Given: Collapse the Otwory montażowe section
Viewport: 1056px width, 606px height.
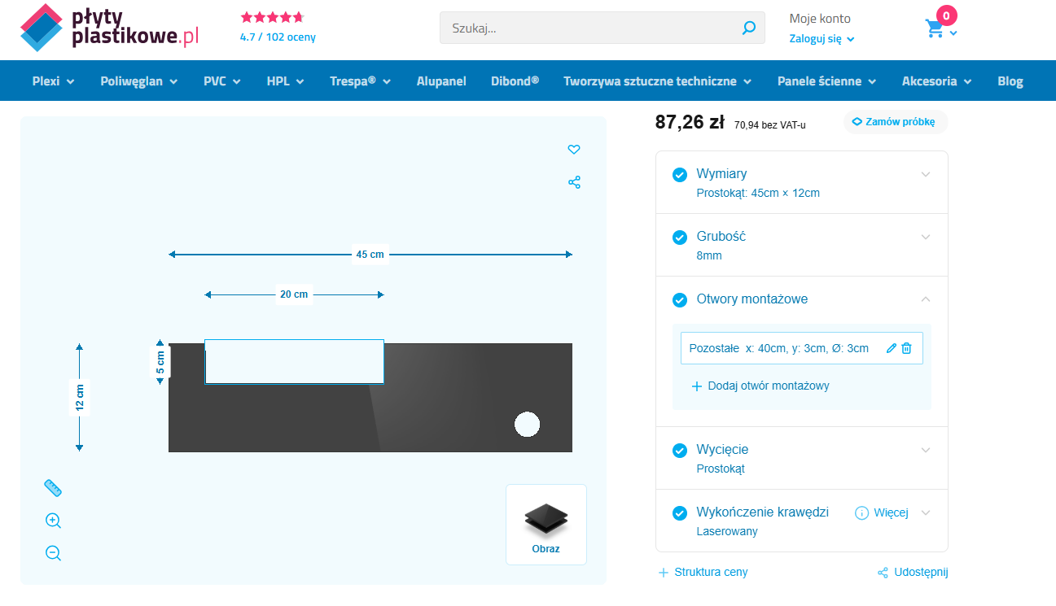Looking at the screenshot, I should 925,299.
